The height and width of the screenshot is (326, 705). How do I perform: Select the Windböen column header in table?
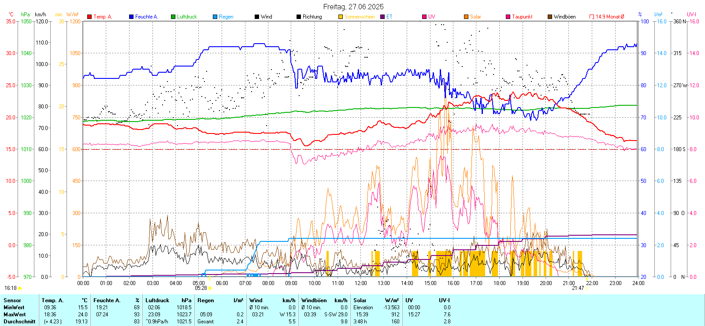[x=314, y=300]
